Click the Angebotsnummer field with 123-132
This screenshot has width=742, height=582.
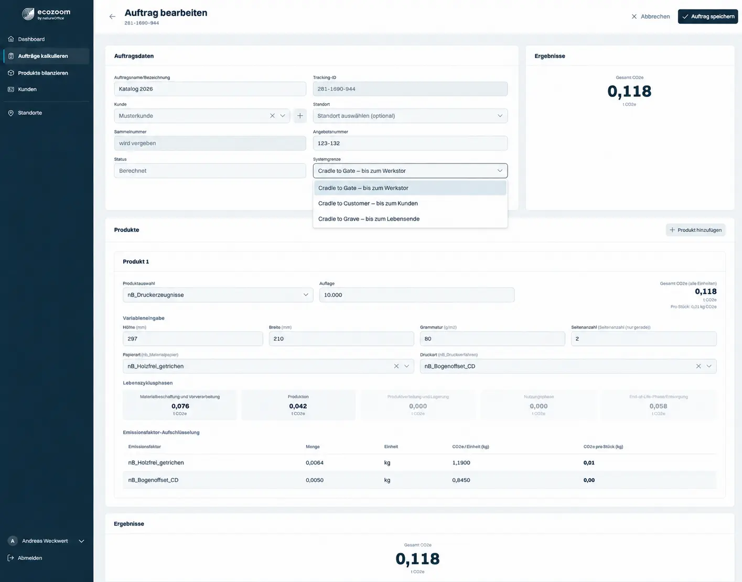coord(410,143)
